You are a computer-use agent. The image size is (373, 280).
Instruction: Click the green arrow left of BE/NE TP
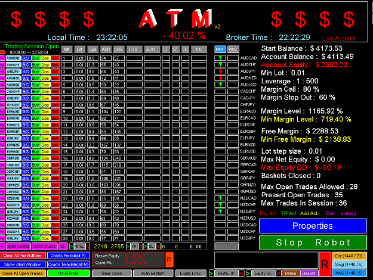click(211, 273)
